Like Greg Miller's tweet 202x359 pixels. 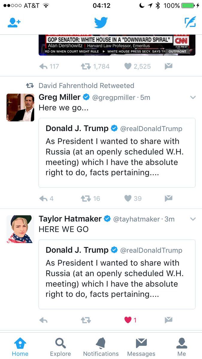click(x=128, y=198)
